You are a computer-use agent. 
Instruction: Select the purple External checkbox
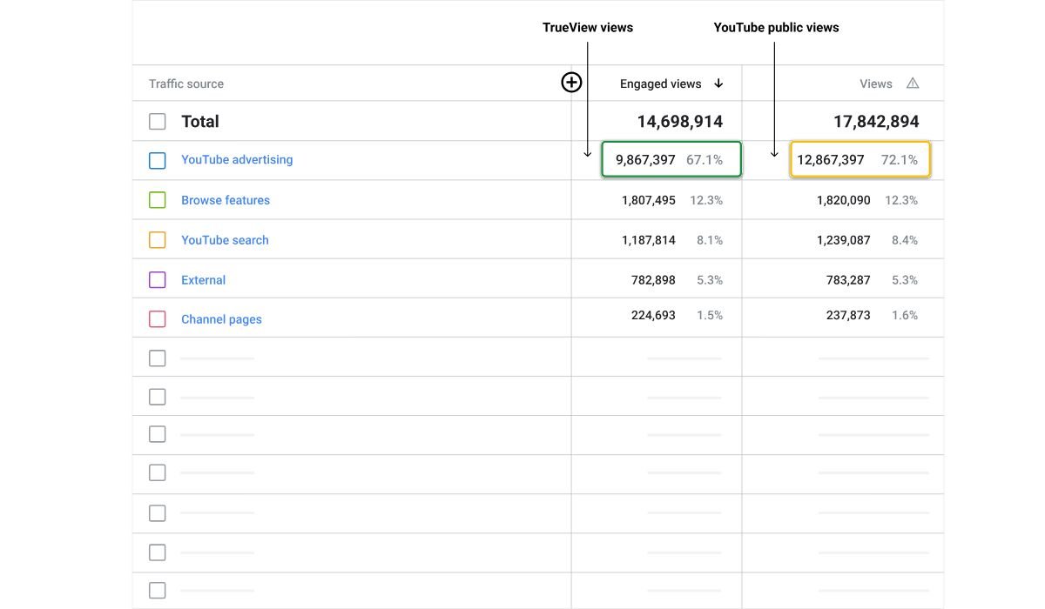tap(158, 280)
